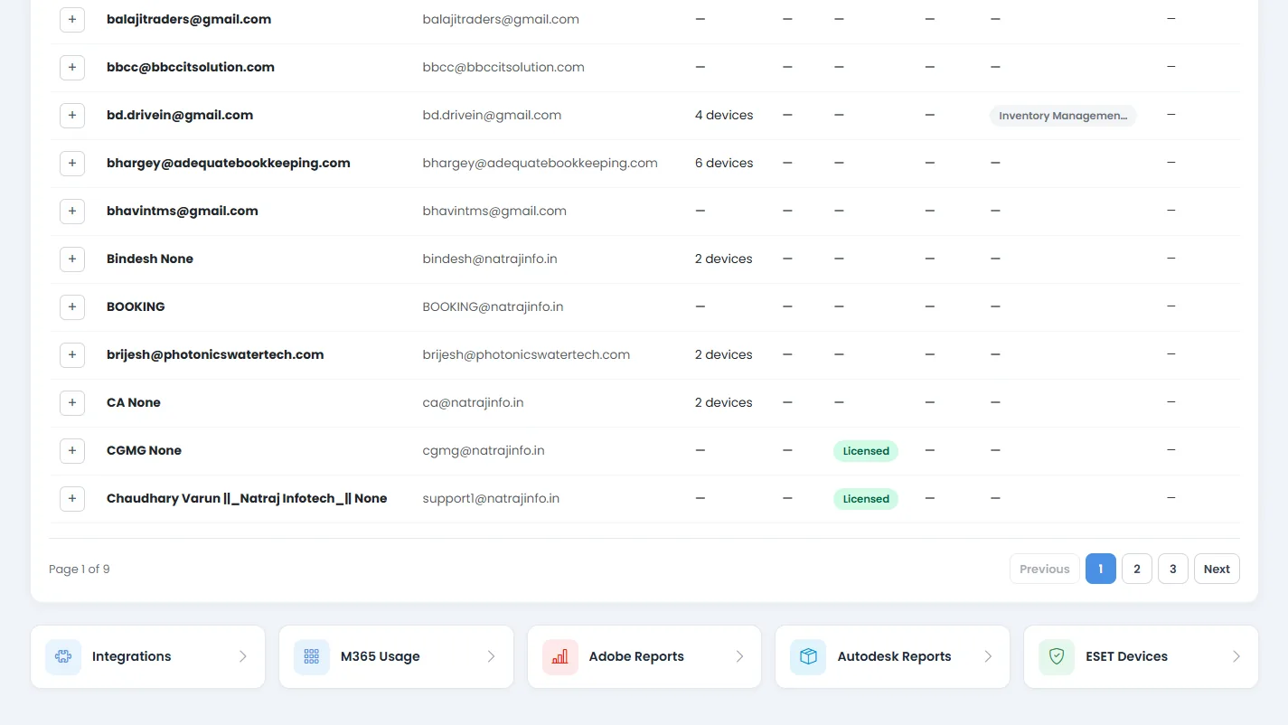This screenshot has width=1288, height=725.
Task: Select the current page 1 button
Action: coord(1101,570)
